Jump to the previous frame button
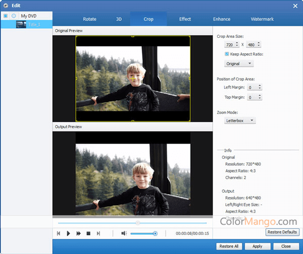 [59, 233]
